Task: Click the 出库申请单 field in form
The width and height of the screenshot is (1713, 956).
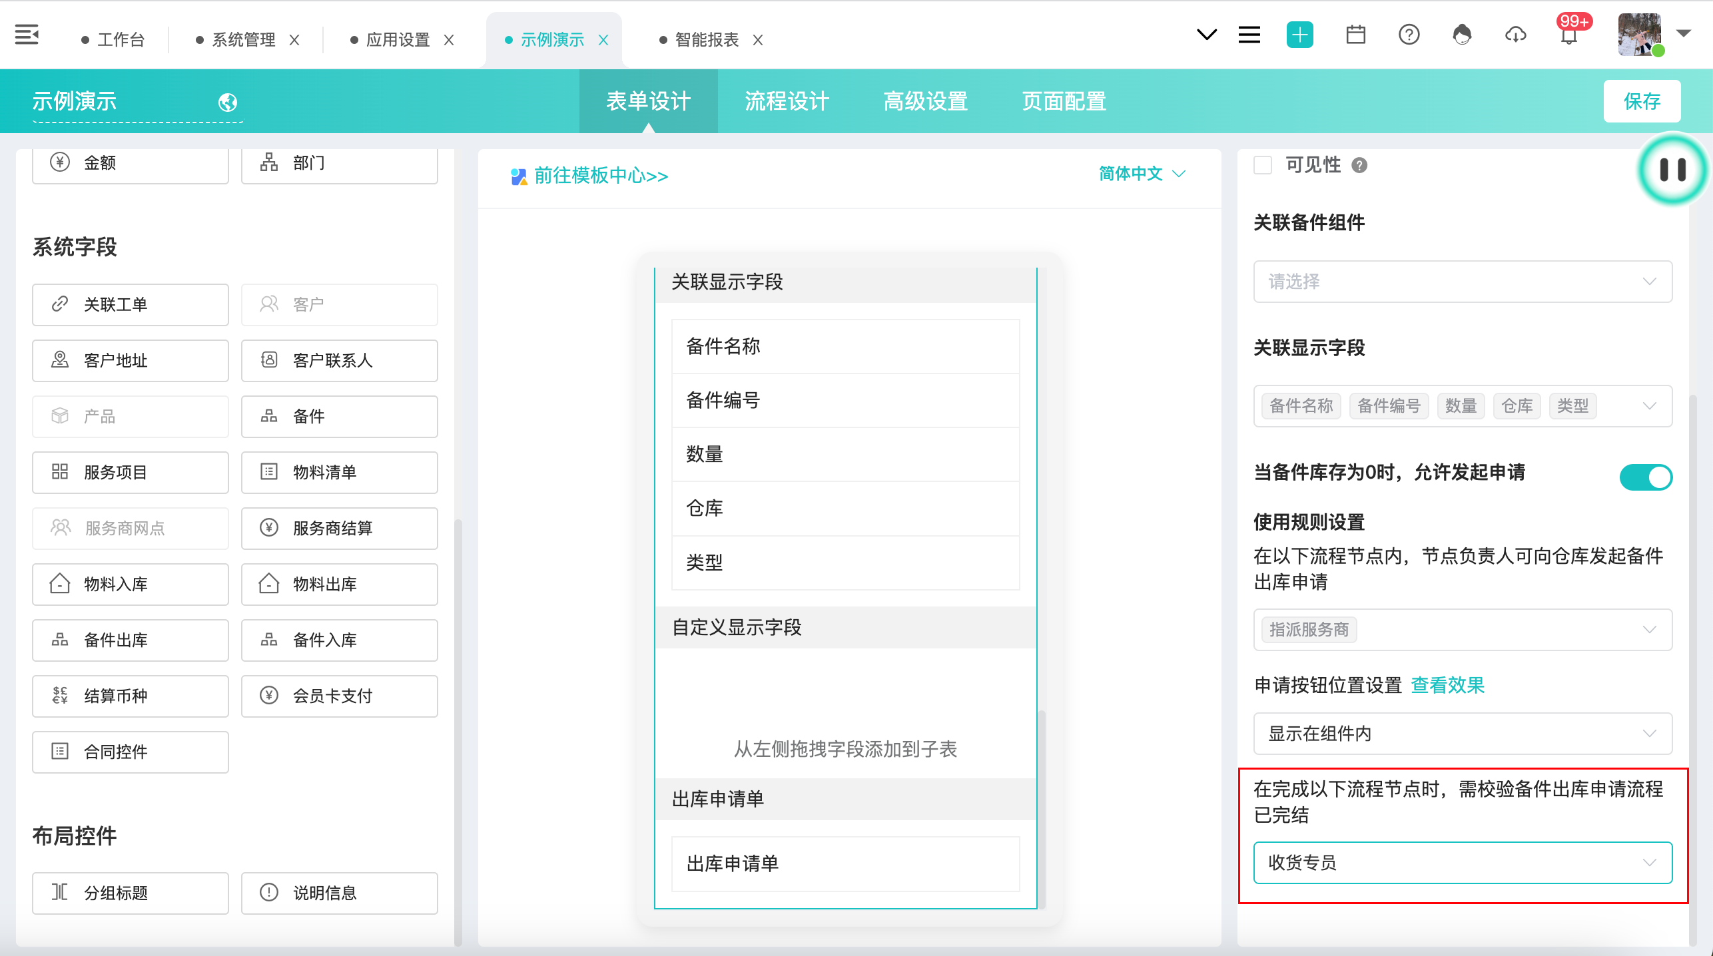Action: tap(845, 864)
